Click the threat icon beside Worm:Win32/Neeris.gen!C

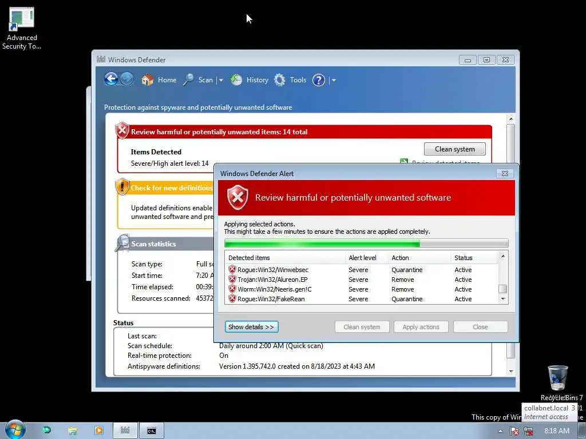click(x=232, y=289)
